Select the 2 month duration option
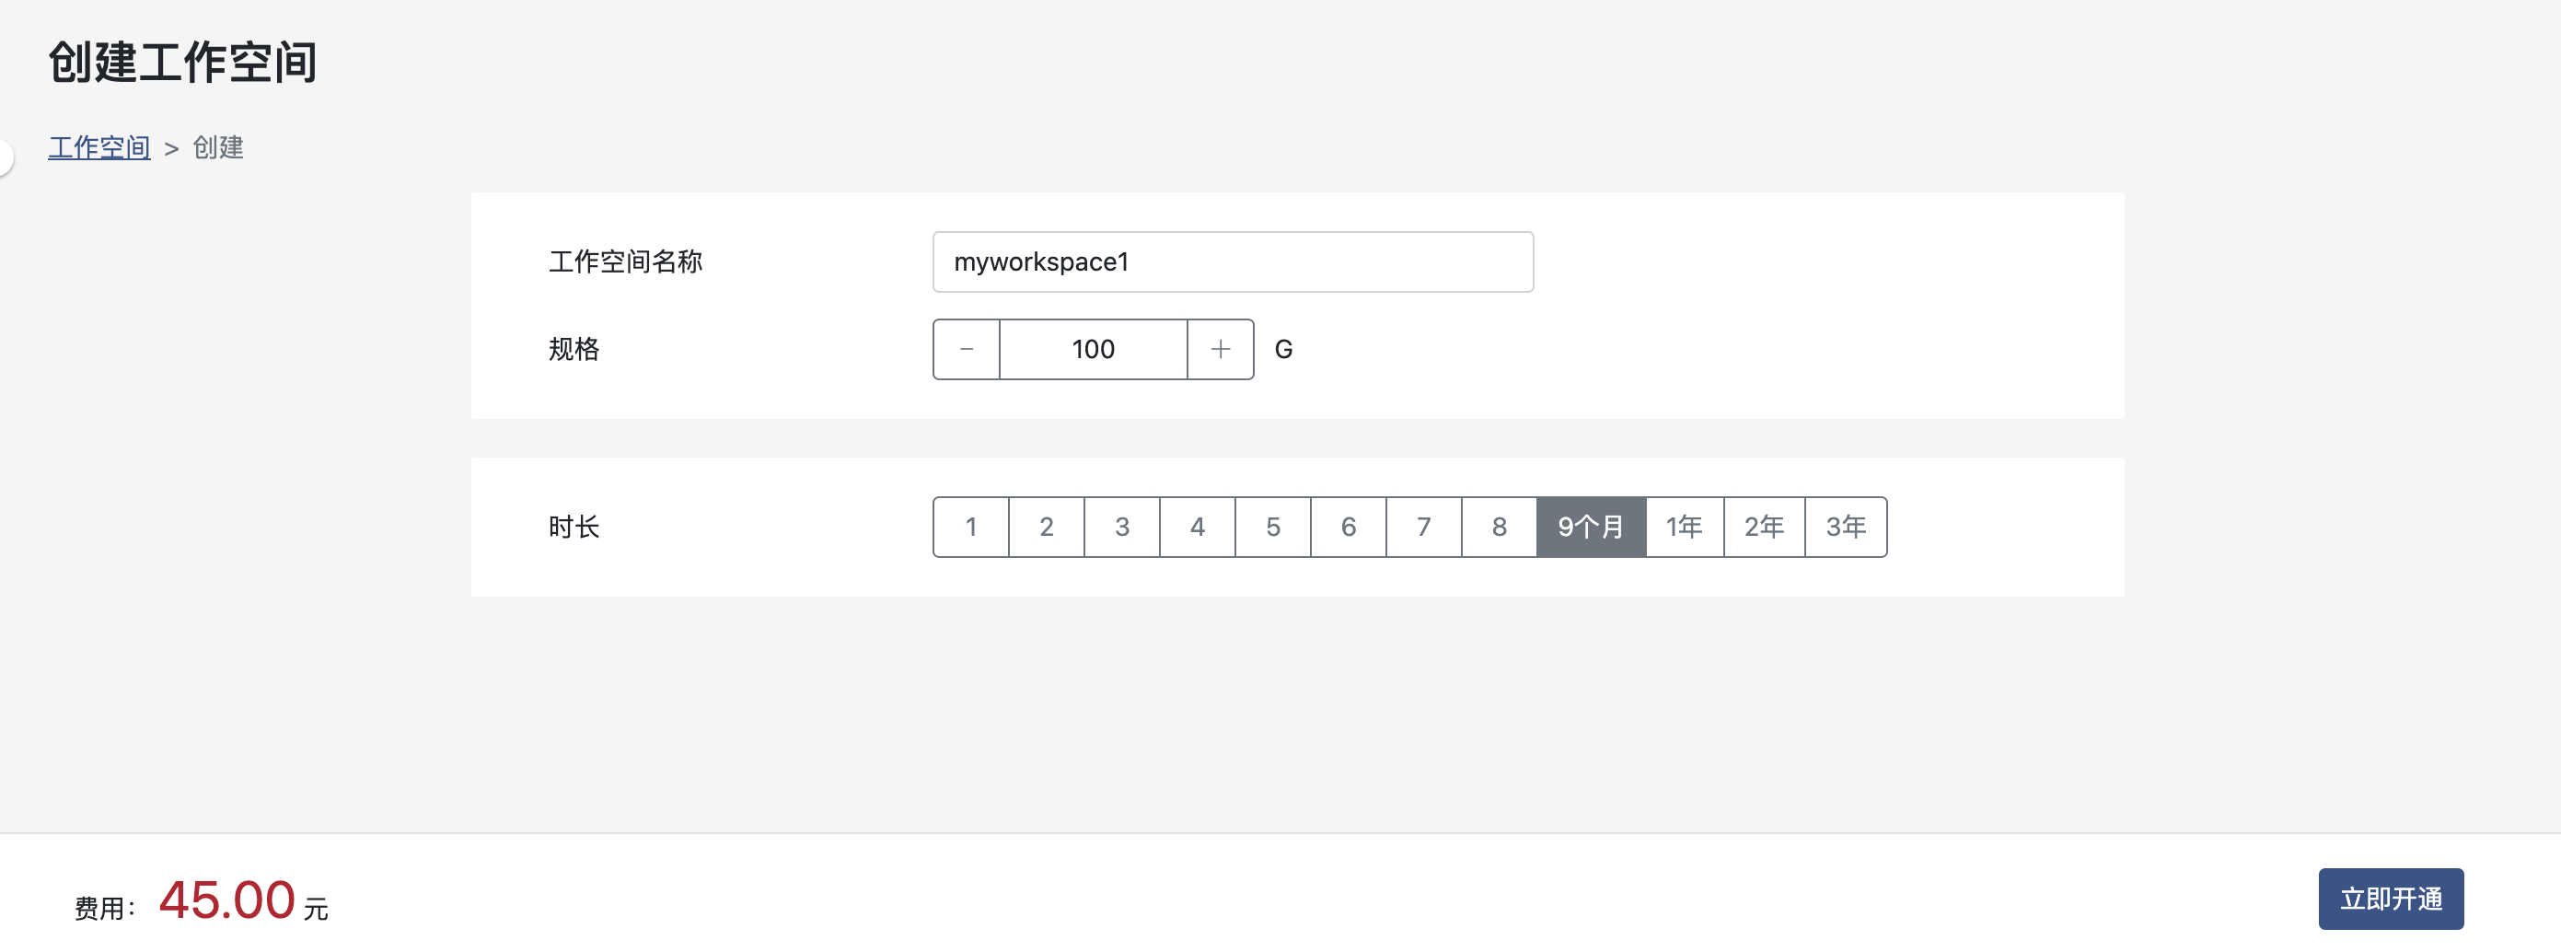2561x952 pixels. 1046,527
